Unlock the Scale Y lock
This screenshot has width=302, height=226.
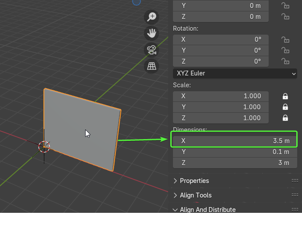[x=285, y=107]
